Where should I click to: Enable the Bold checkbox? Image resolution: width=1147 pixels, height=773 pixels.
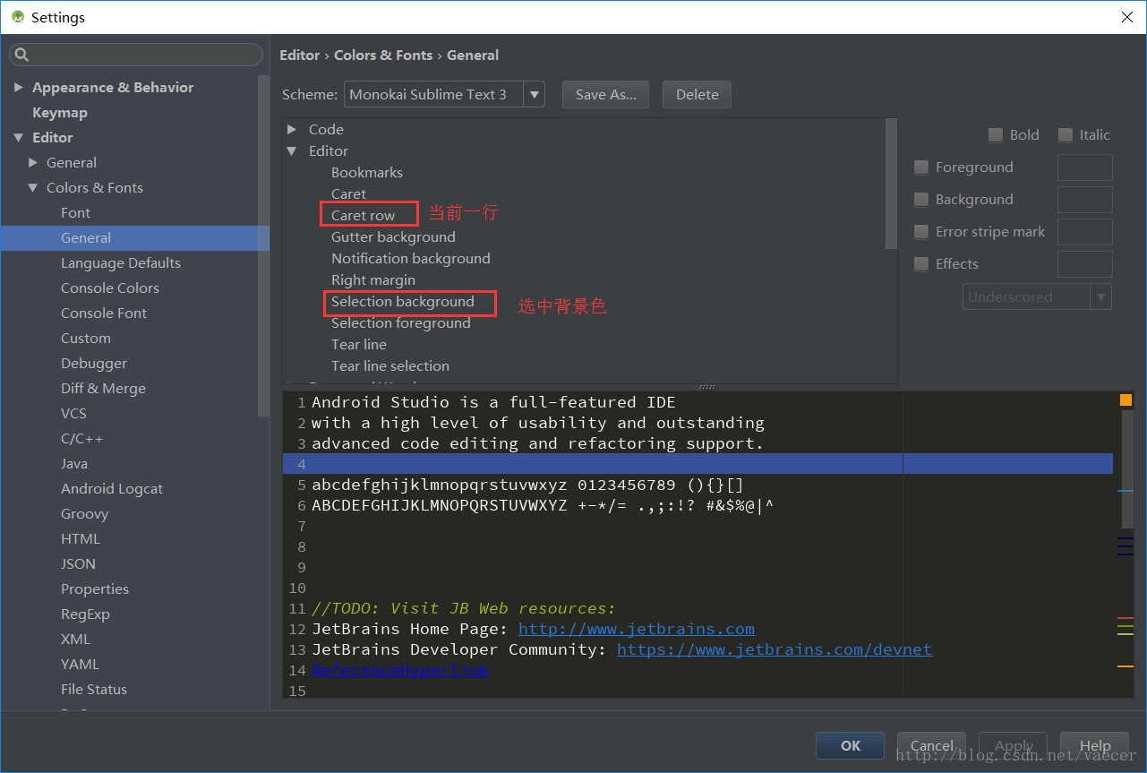point(996,135)
